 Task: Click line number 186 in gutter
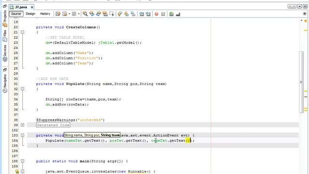tap(14, 151)
